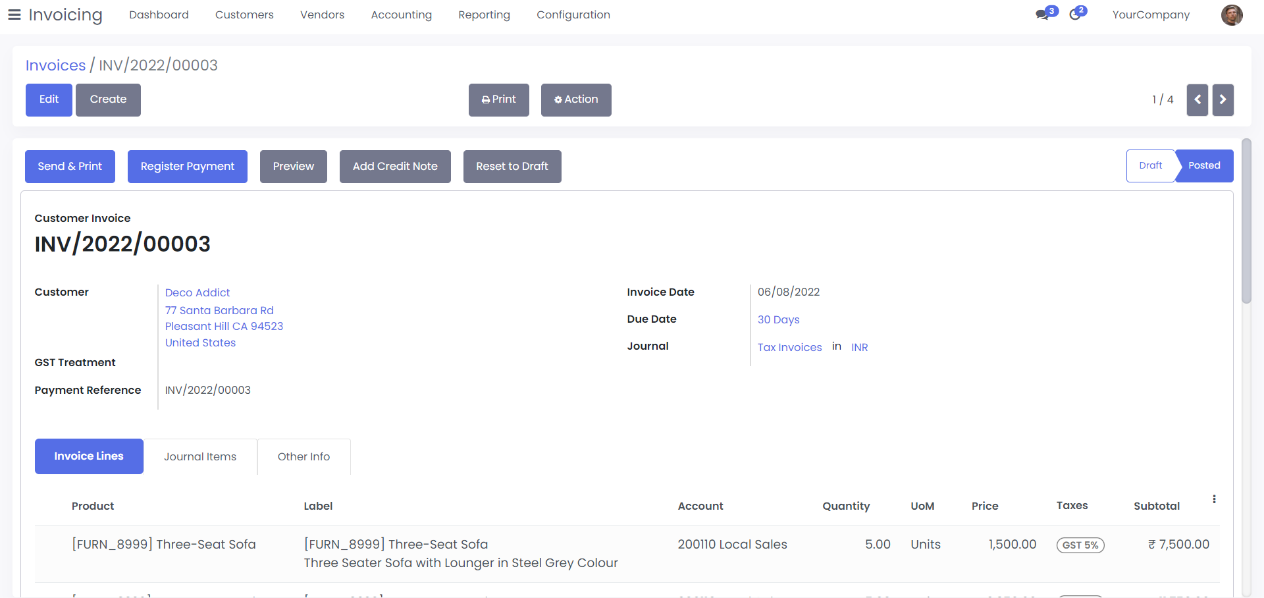The image size is (1264, 598).
Task: Open the Action dropdown
Action: pos(576,100)
